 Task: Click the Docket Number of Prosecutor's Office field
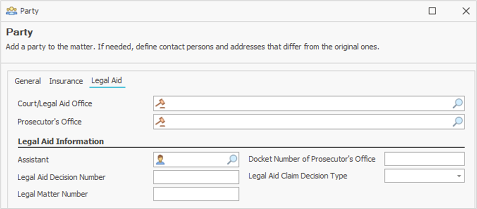(x=424, y=159)
